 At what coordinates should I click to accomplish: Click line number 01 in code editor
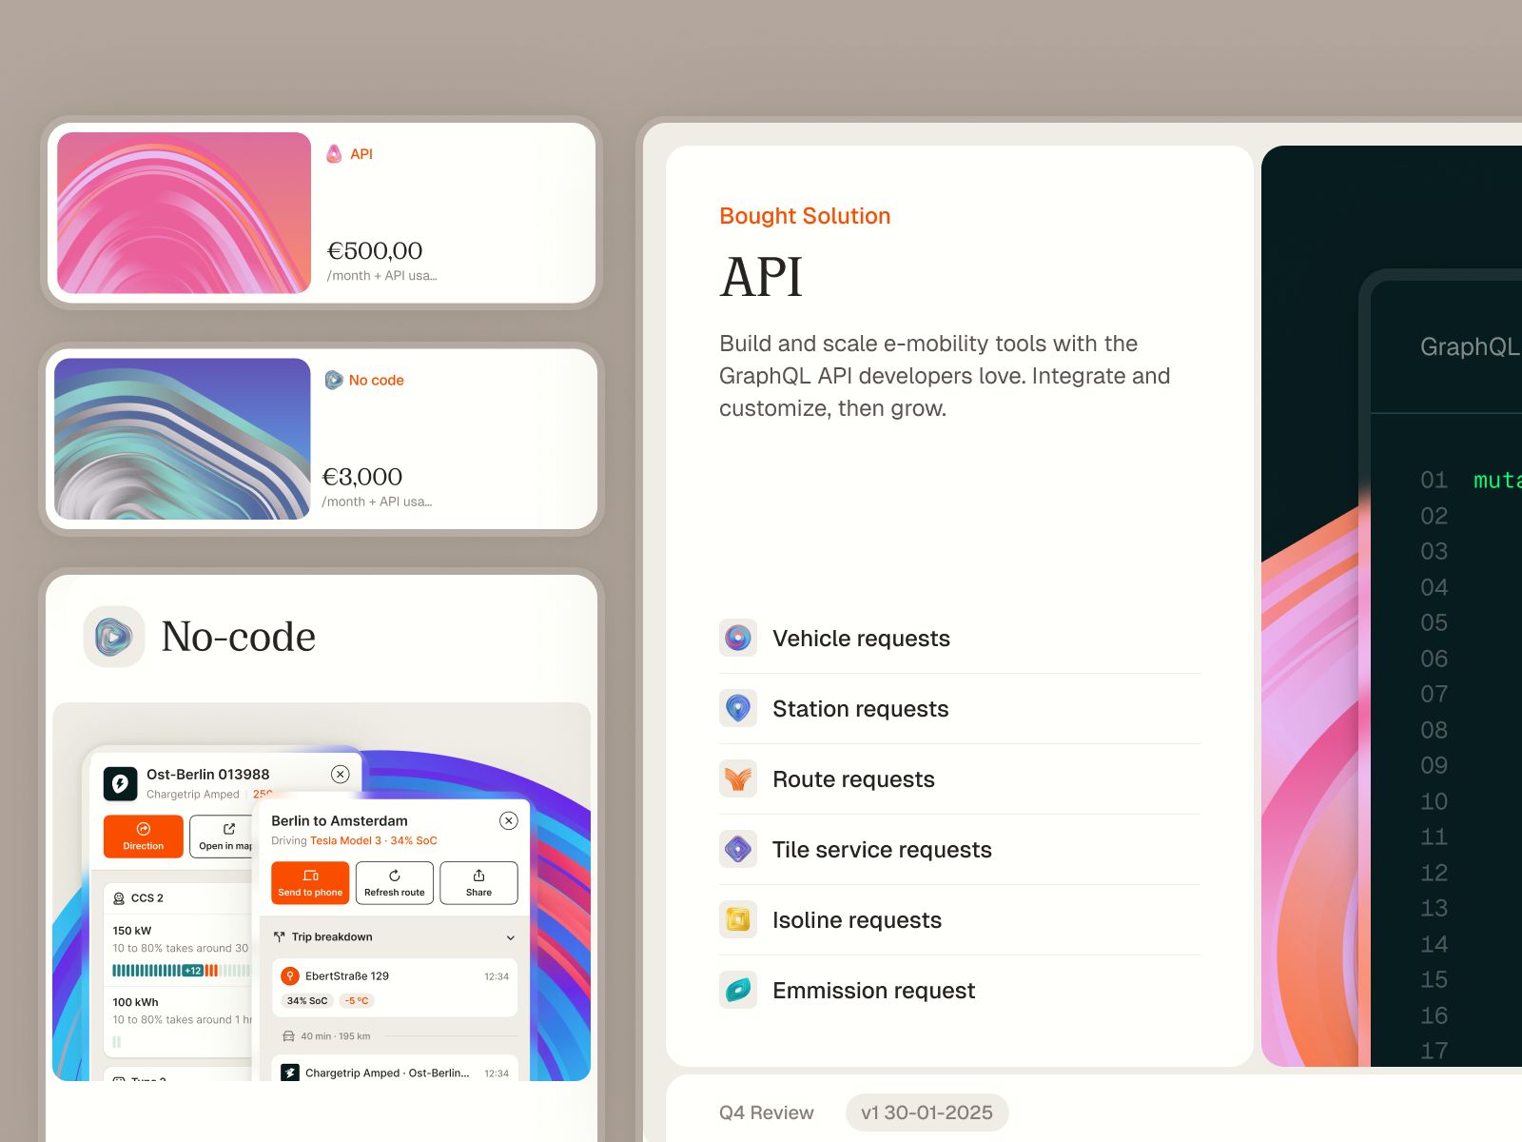click(x=1434, y=480)
